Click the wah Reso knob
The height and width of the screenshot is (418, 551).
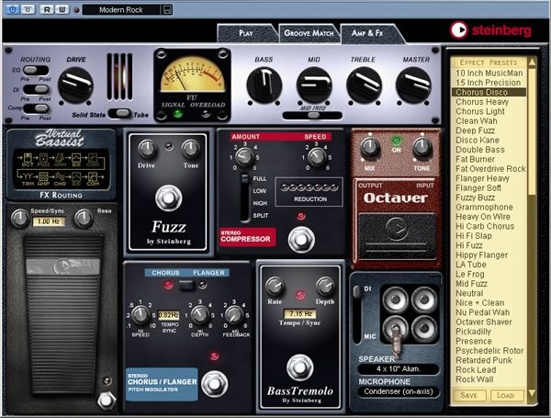click(84, 218)
